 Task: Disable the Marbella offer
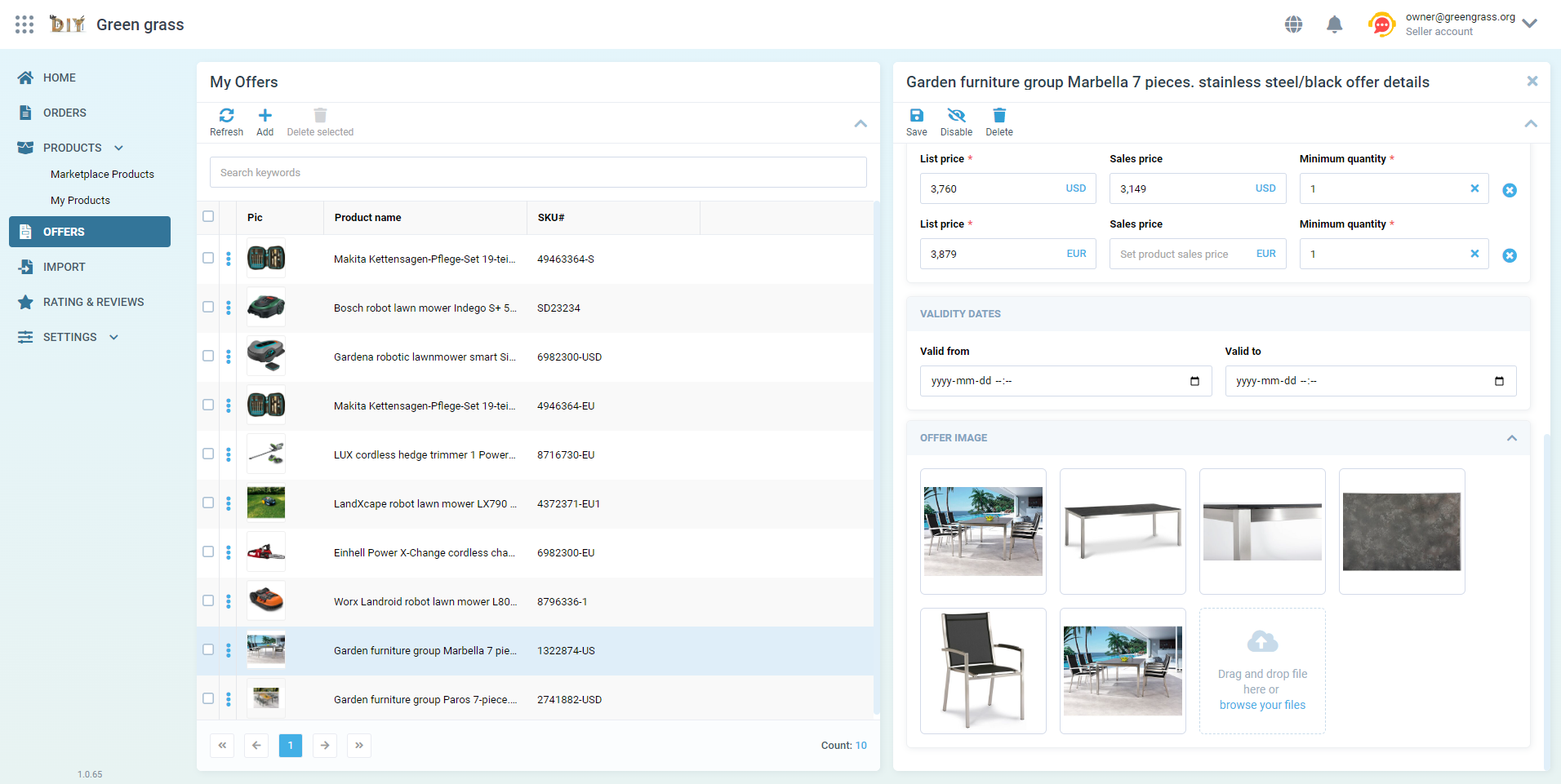(956, 122)
